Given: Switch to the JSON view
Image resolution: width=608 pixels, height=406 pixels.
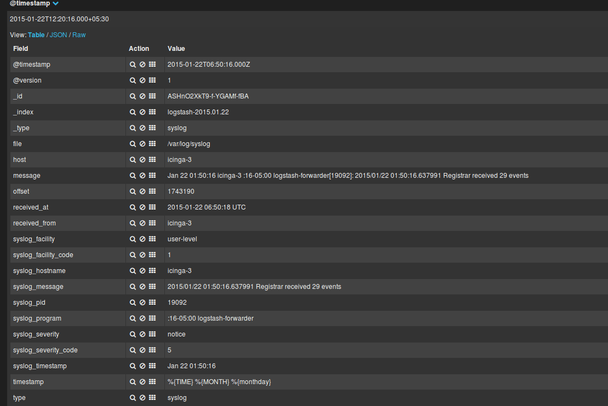Looking at the screenshot, I should point(58,34).
